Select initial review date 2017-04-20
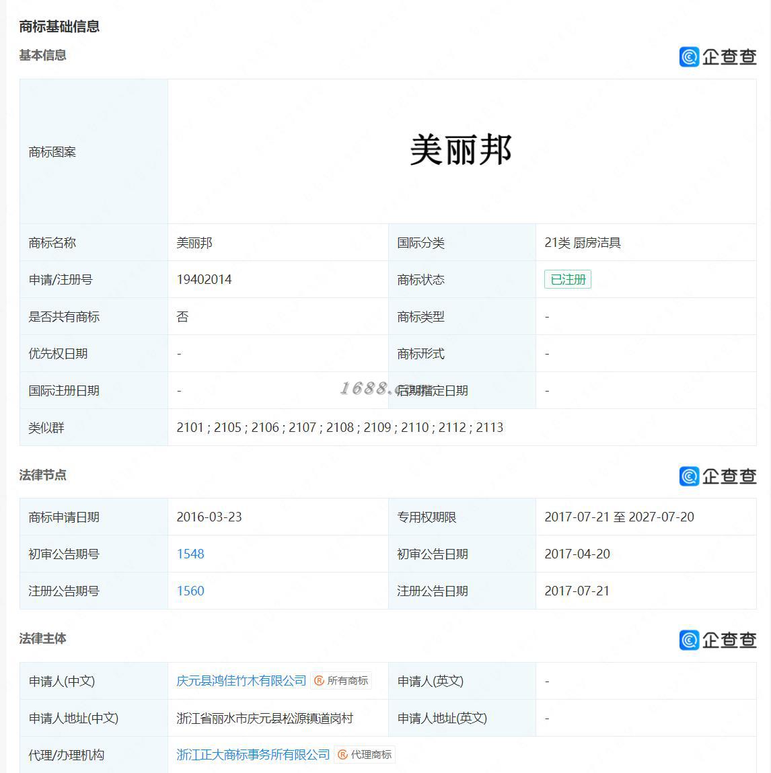 (577, 554)
